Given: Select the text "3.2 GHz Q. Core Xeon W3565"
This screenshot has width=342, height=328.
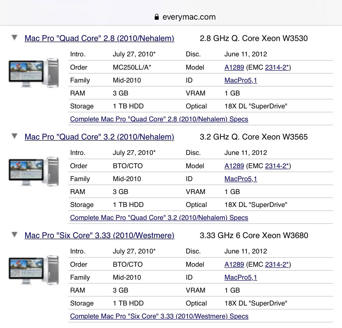Looking at the screenshot, I should [254, 137].
